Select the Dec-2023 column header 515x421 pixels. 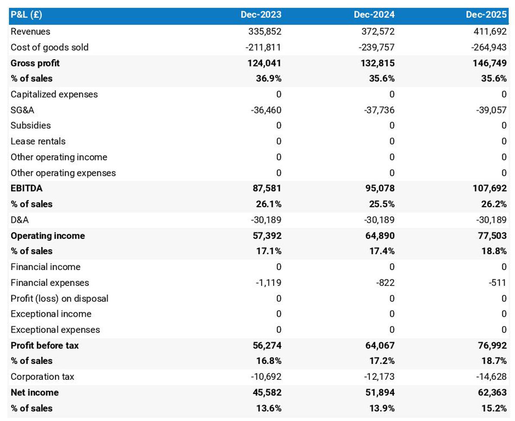[261, 15]
